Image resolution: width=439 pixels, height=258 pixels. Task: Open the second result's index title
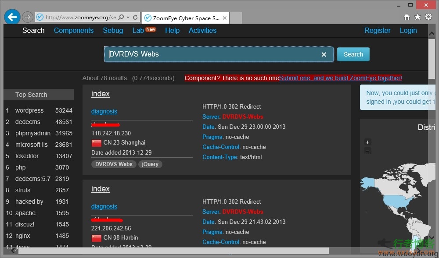101,189
